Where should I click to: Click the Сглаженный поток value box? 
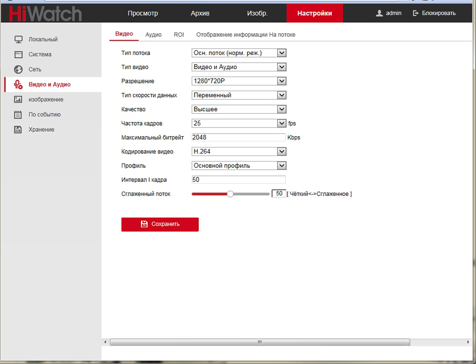(x=279, y=194)
